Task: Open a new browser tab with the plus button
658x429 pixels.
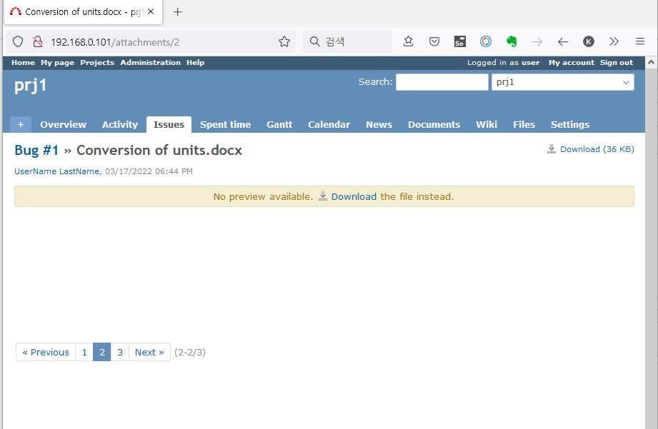Action: [177, 12]
